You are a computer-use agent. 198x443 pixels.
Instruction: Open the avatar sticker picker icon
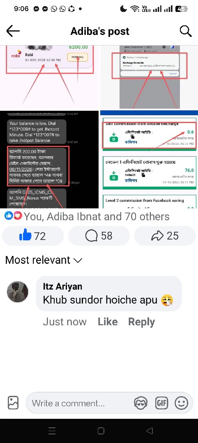click(140, 403)
